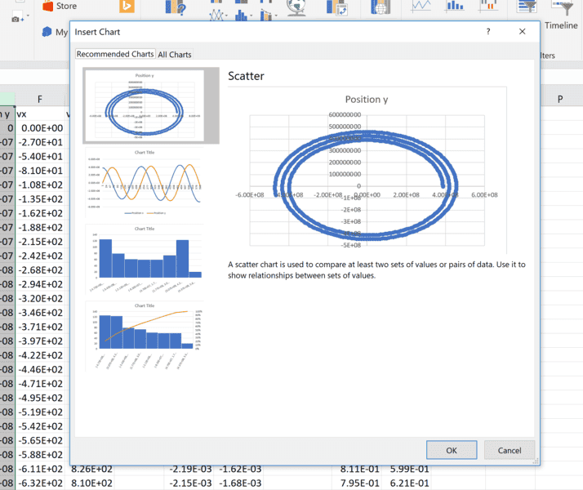Click the Timeline filter icon

click(x=562, y=8)
